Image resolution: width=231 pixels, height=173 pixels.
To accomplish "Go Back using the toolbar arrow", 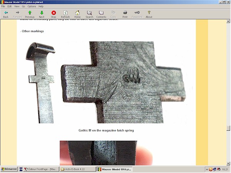I will tap(6, 14).
